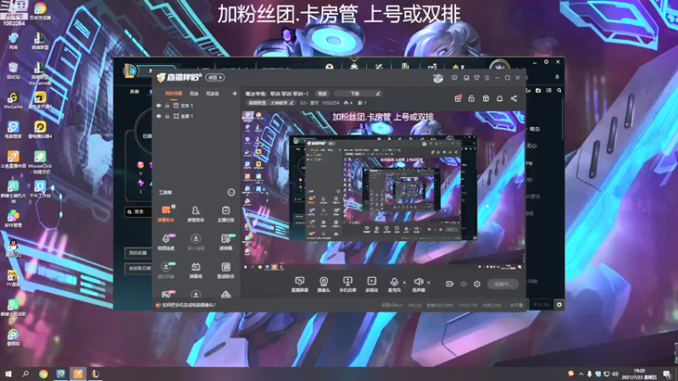This screenshot has width=678, height=381.
Task: Open the 腾讯QQ desktop icon
Action: pos(13,248)
